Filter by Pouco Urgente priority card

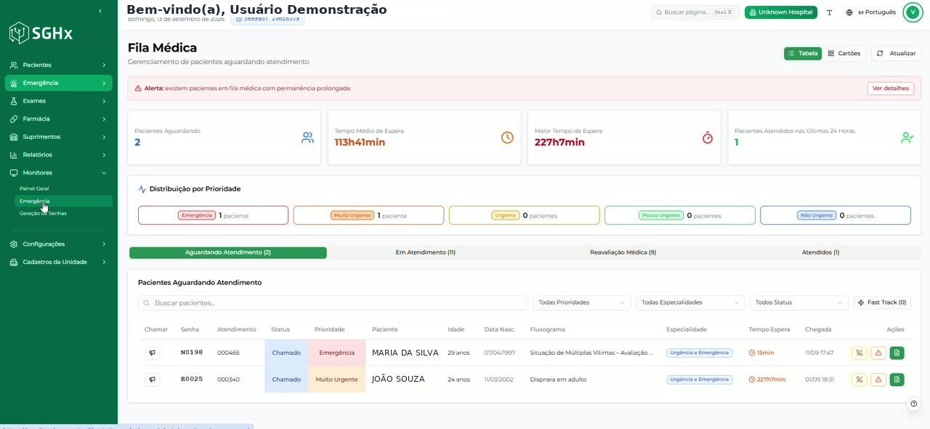pos(680,215)
